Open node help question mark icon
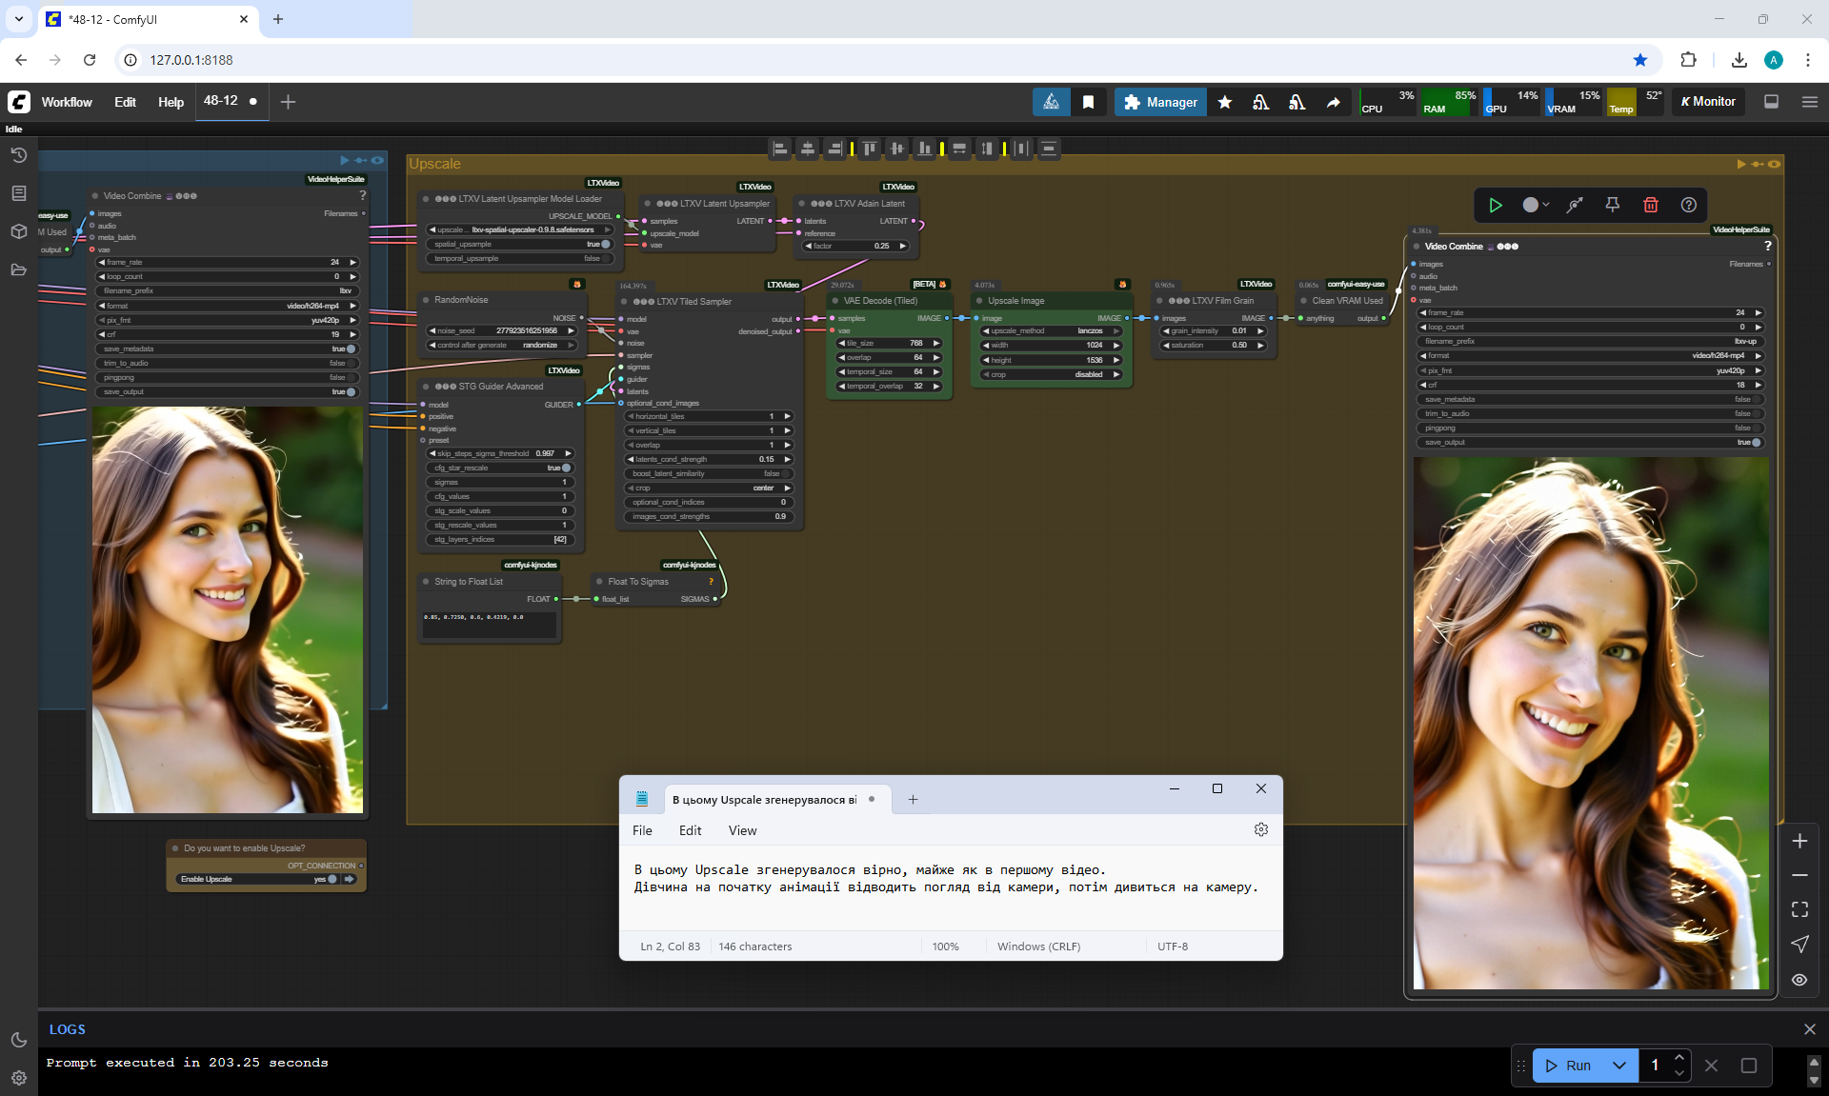 pos(1688,205)
